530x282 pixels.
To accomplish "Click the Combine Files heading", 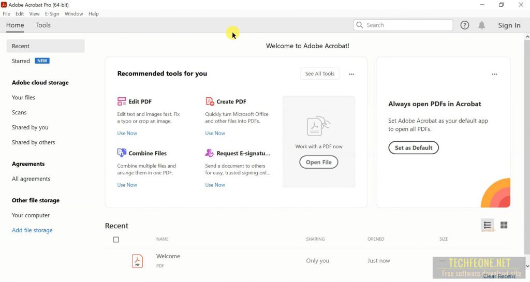I will pos(148,153).
